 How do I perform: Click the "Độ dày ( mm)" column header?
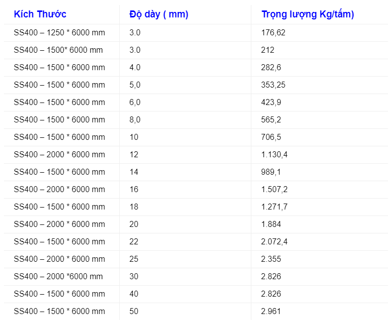[159, 14]
